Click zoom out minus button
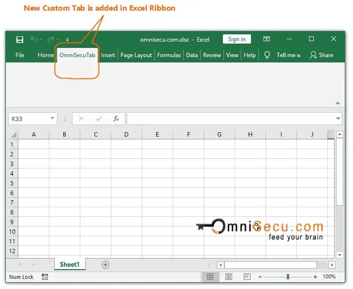 pyautogui.click(x=260, y=277)
